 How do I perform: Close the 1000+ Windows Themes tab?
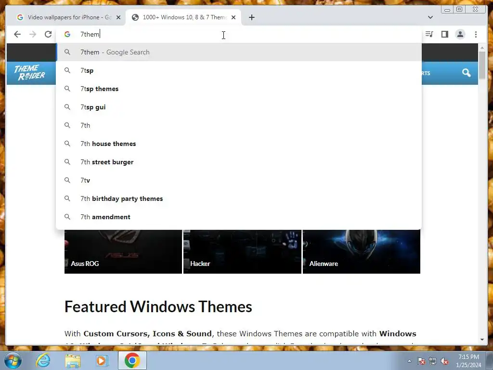click(234, 17)
